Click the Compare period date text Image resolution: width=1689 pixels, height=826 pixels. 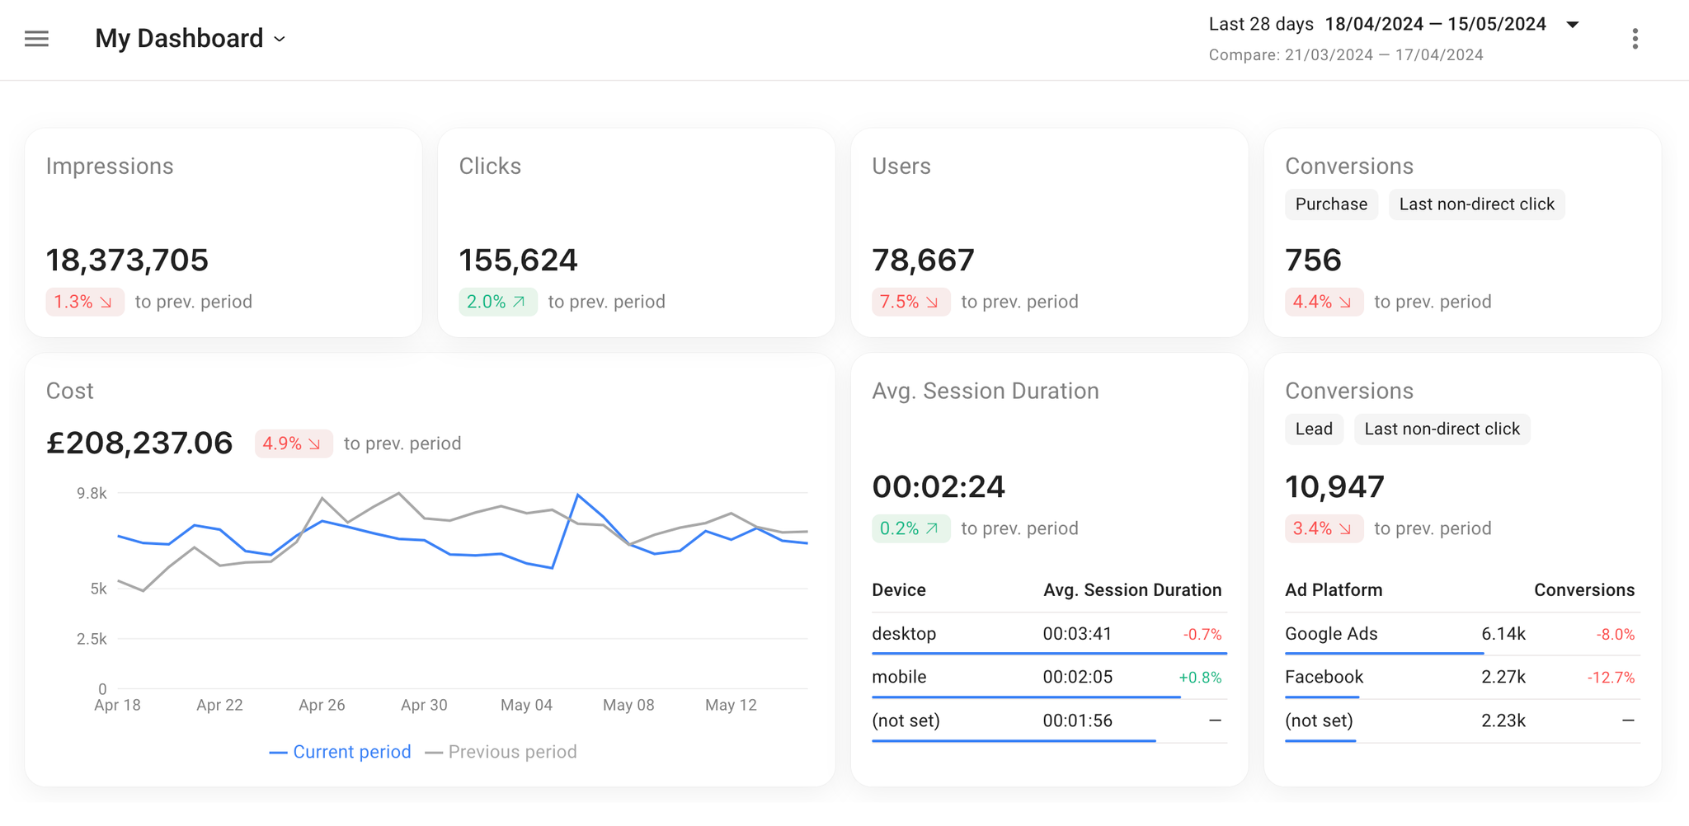coord(1346,55)
